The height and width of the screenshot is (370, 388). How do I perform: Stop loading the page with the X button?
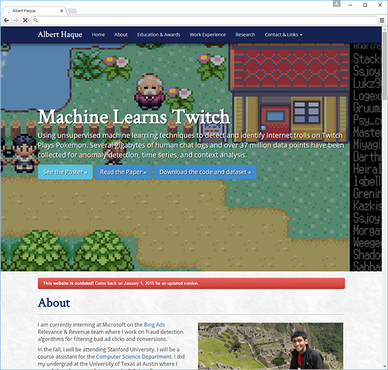25,20
